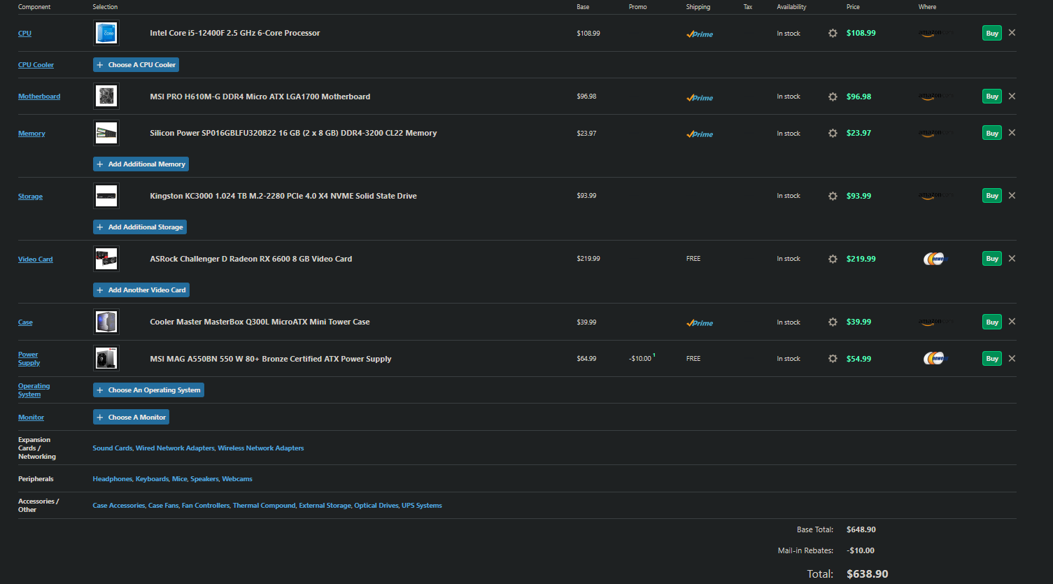Add additional memory to the build
The width and height of the screenshot is (1053, 584).
pos(141,164)
